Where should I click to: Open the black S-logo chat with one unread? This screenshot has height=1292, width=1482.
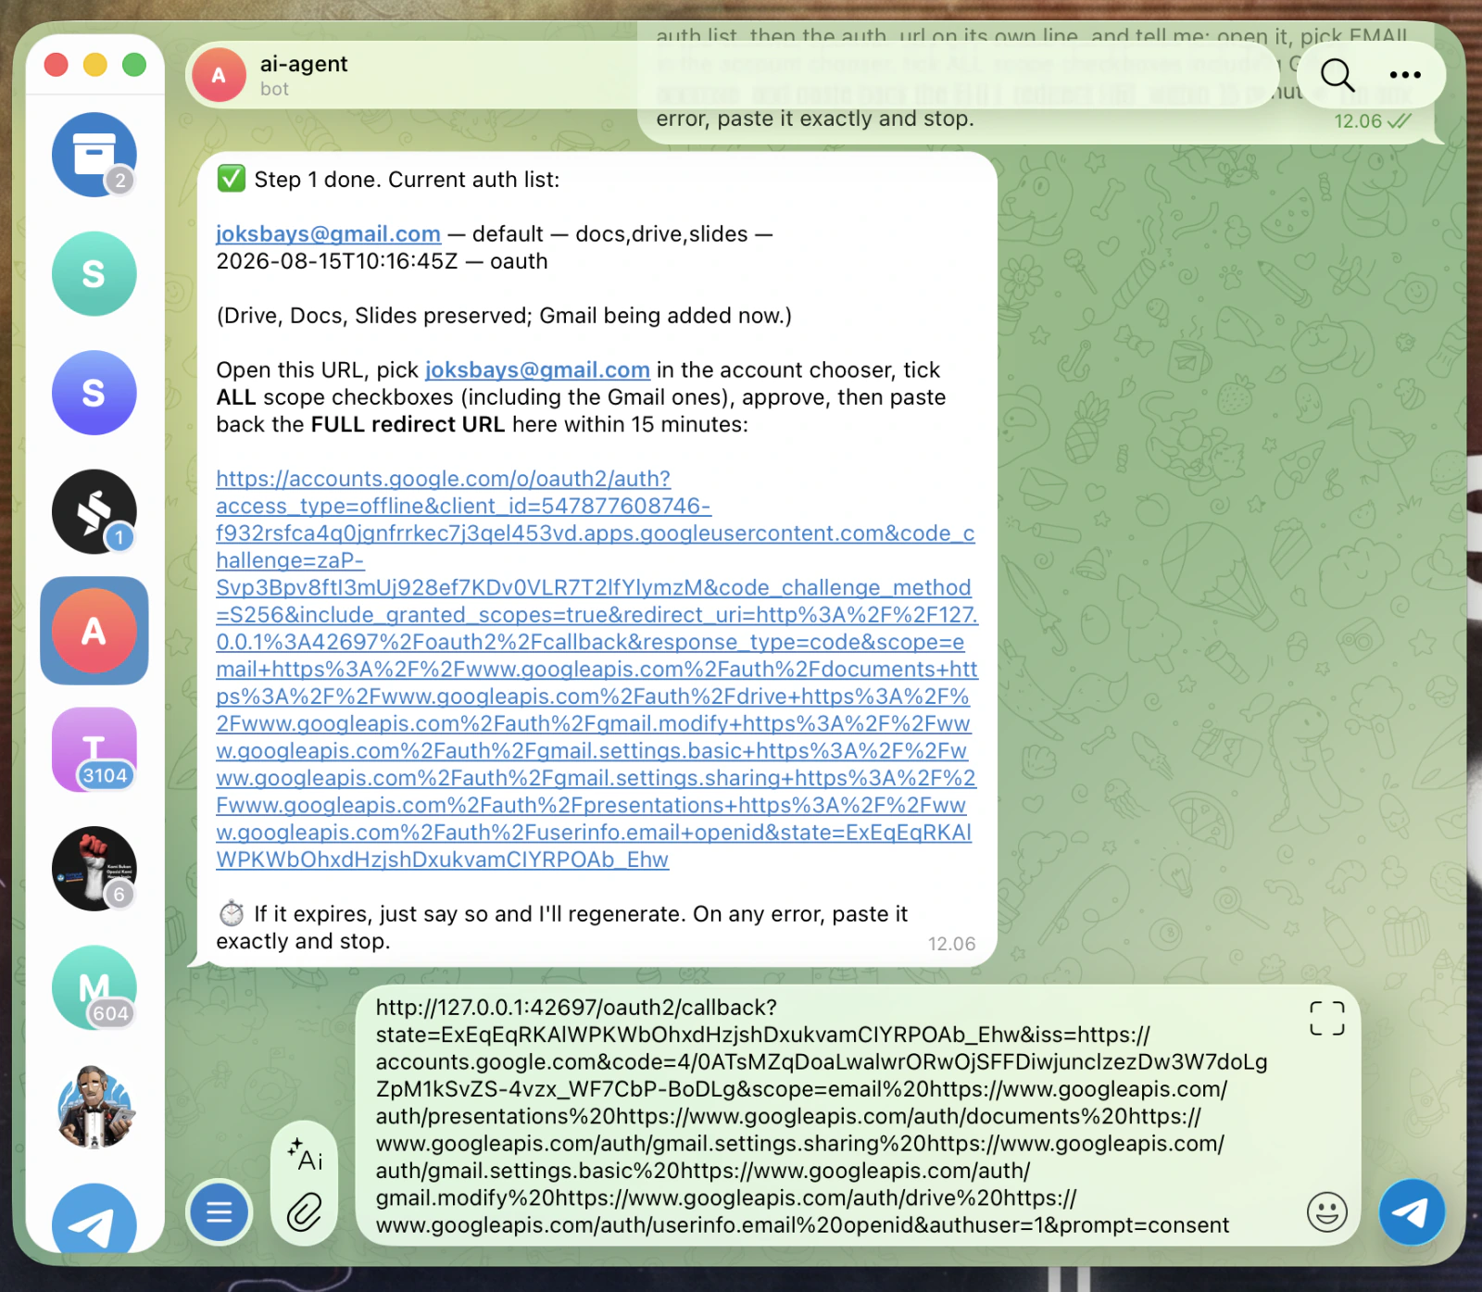click(x=94, y=512)
